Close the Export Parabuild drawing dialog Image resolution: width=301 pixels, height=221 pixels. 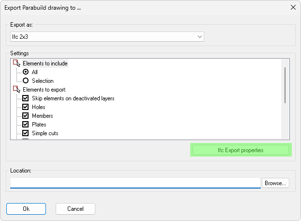click(x=293, y=7)
